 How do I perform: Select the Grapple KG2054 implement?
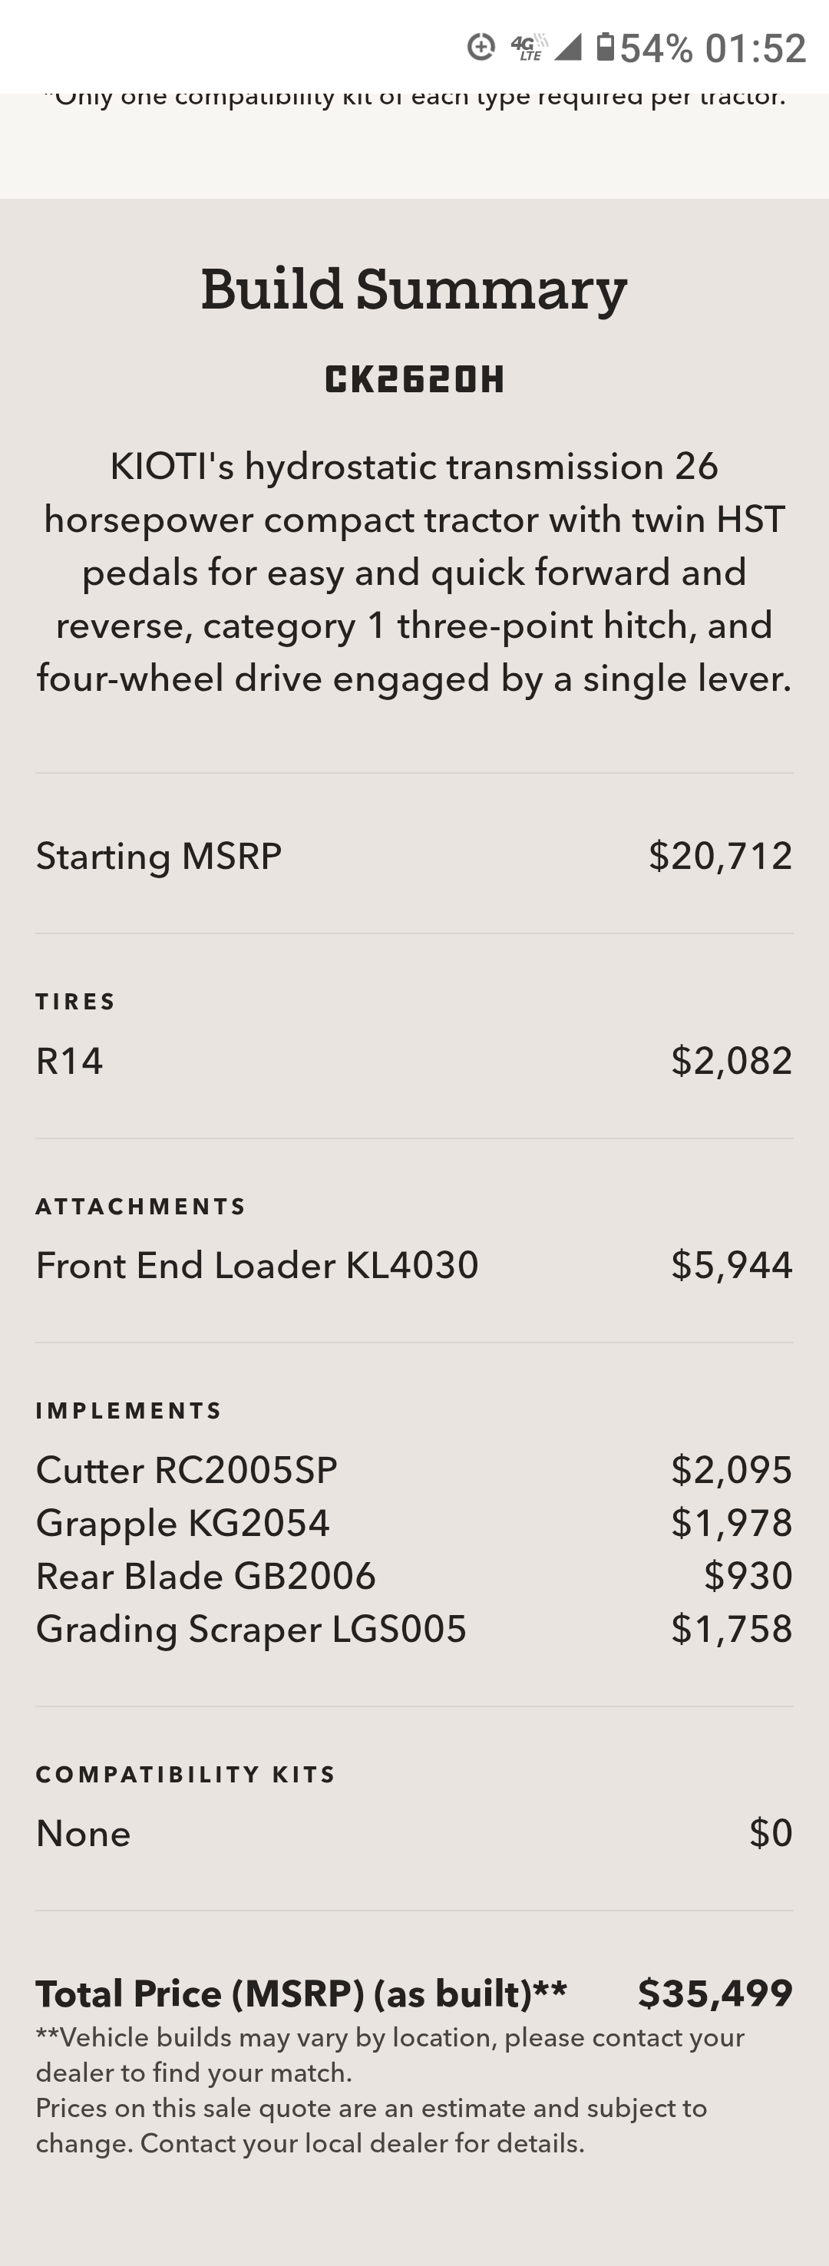click(183, 1523)
